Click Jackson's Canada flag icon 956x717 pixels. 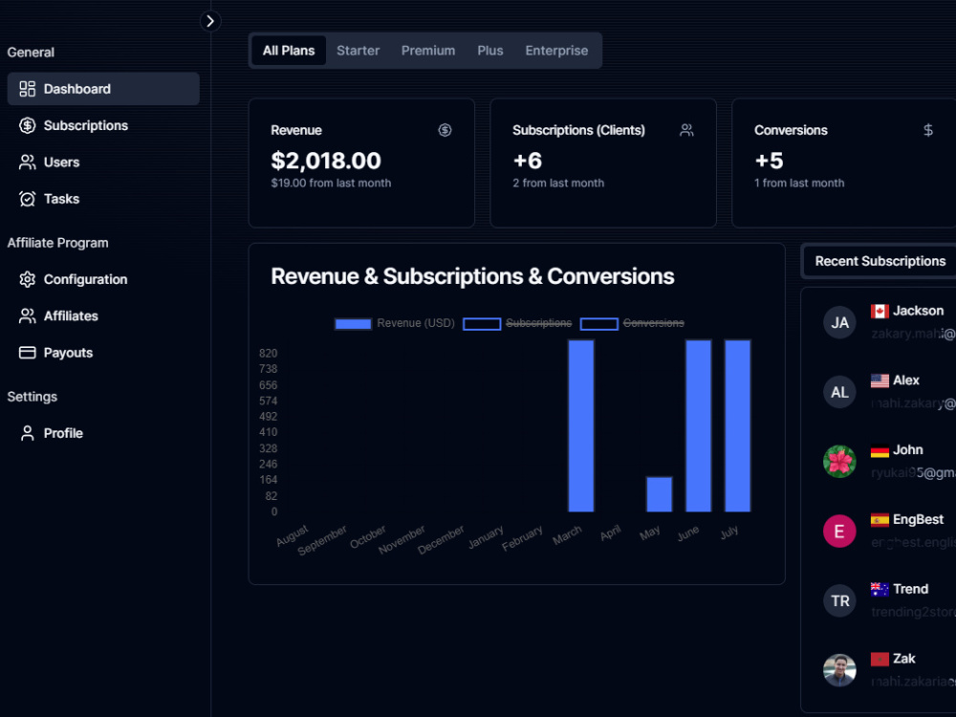pos(880,311)
